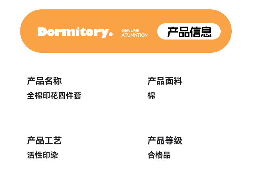Click the 产 character in 产品信息 pill
The width and height of the screenshot is (256, 184).
point(173,32)
